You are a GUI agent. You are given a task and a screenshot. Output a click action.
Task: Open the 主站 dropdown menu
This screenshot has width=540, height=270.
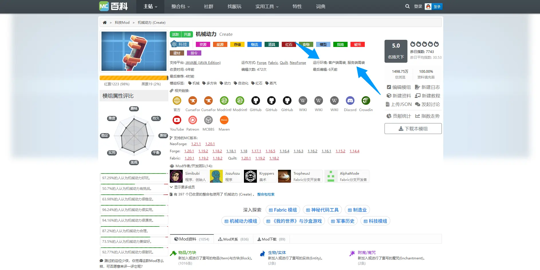(x=150, y=7)
